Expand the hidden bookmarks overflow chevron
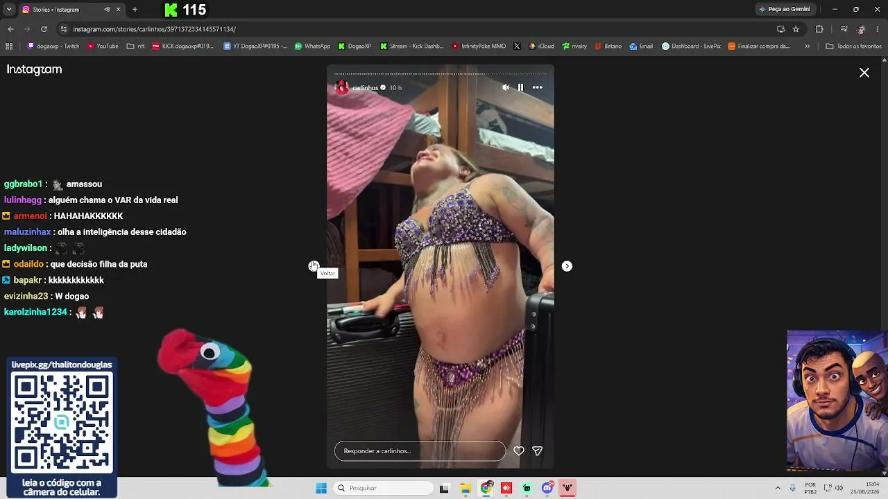888x499 pixels. click(x=807, y=46)
